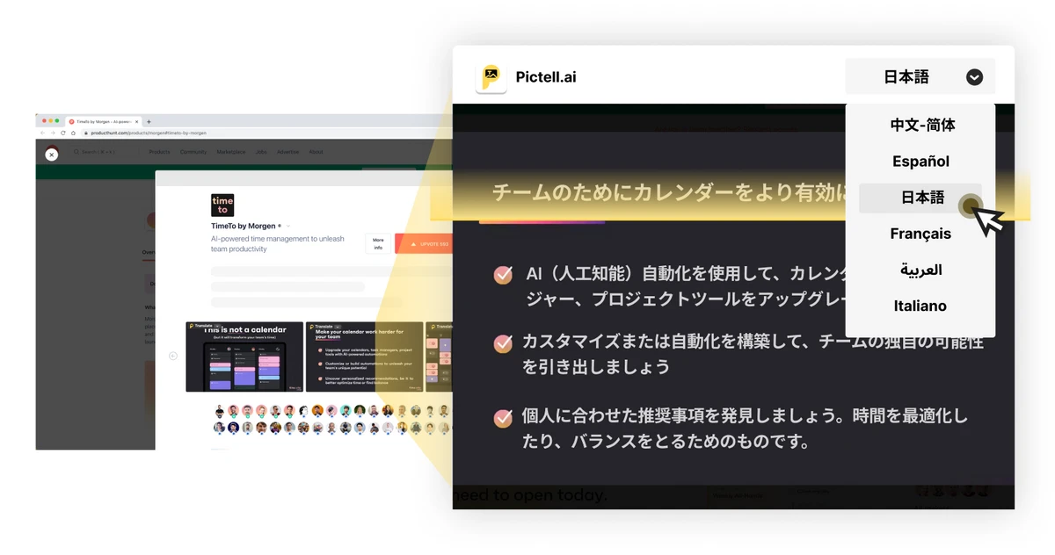Close the TimeTo by Morgen browser tab

pos(136,122)
